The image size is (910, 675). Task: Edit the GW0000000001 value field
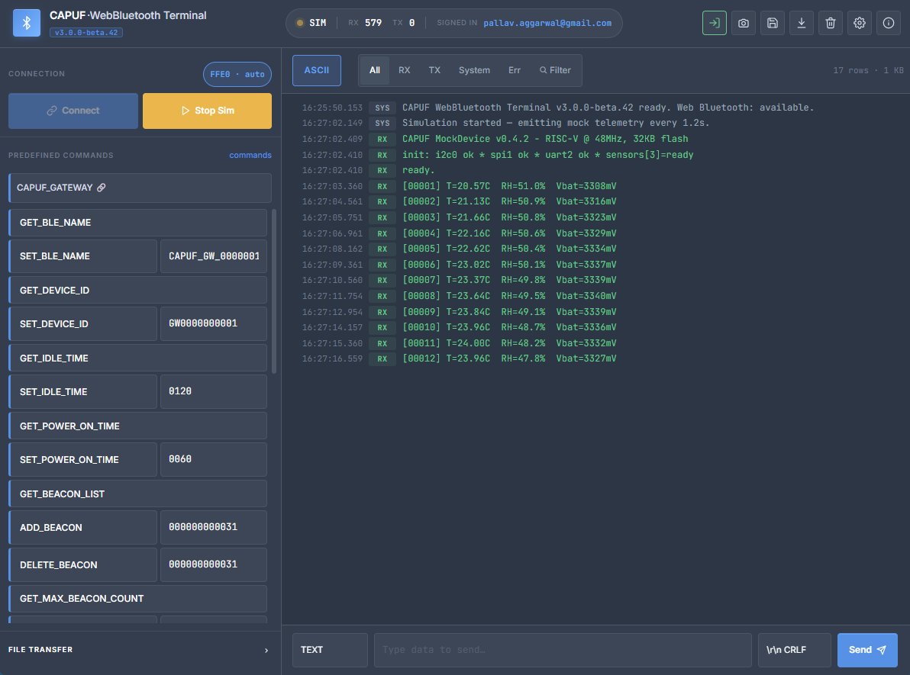click(214, 324)
